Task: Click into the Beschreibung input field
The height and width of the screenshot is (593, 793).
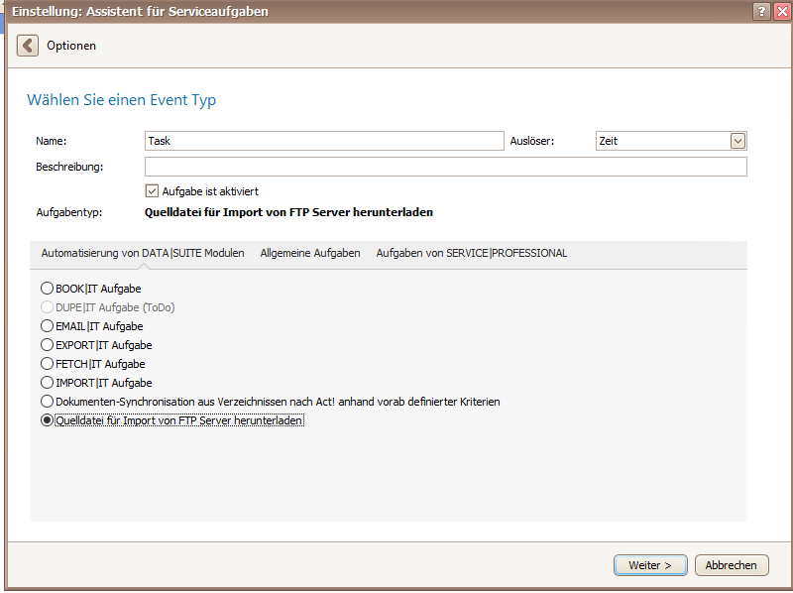Action: point(445,167)
